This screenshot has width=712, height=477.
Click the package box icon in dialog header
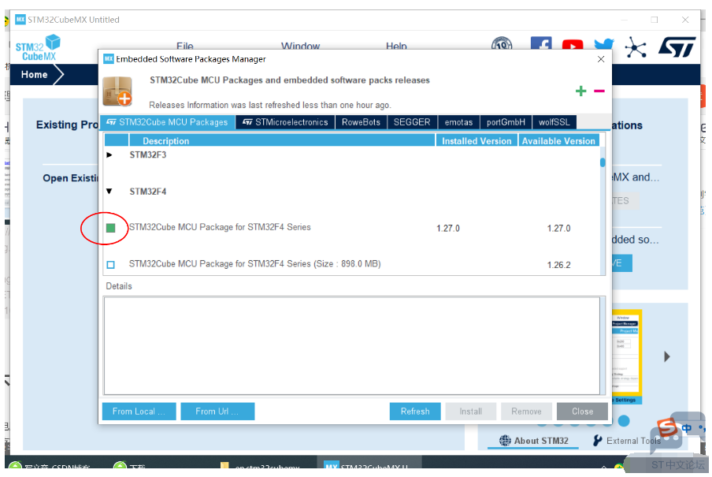(x=118, y=91)
